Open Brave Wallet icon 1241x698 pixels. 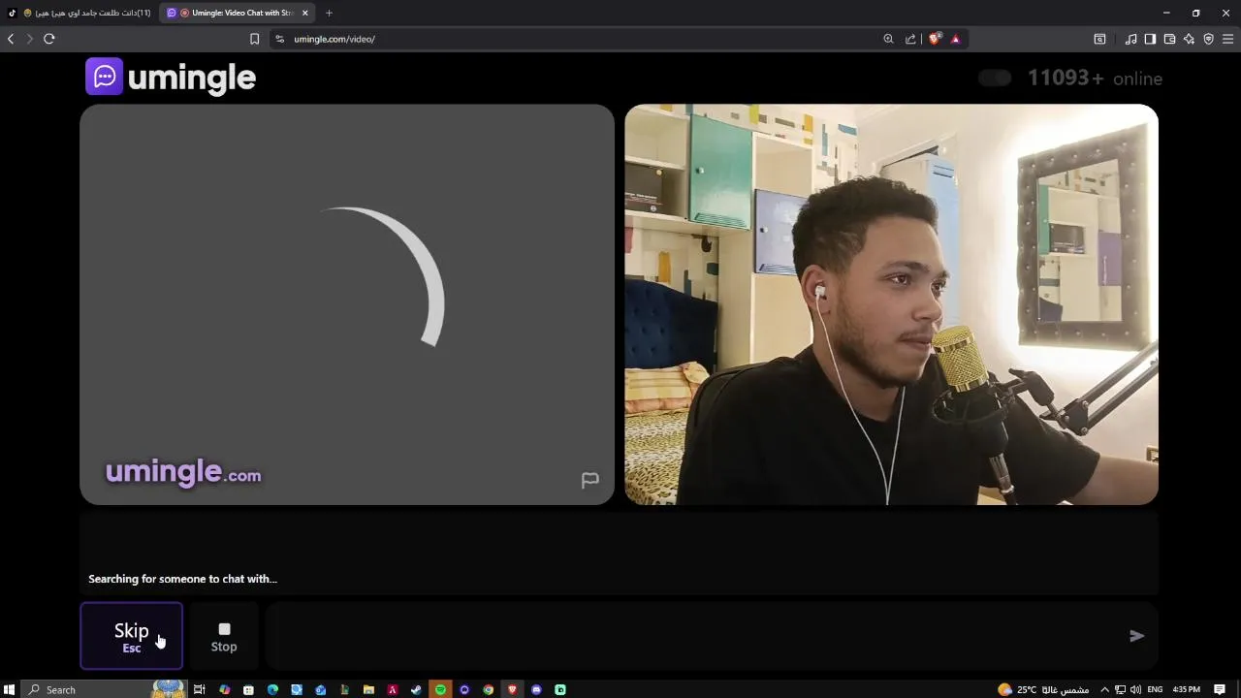1169,39
